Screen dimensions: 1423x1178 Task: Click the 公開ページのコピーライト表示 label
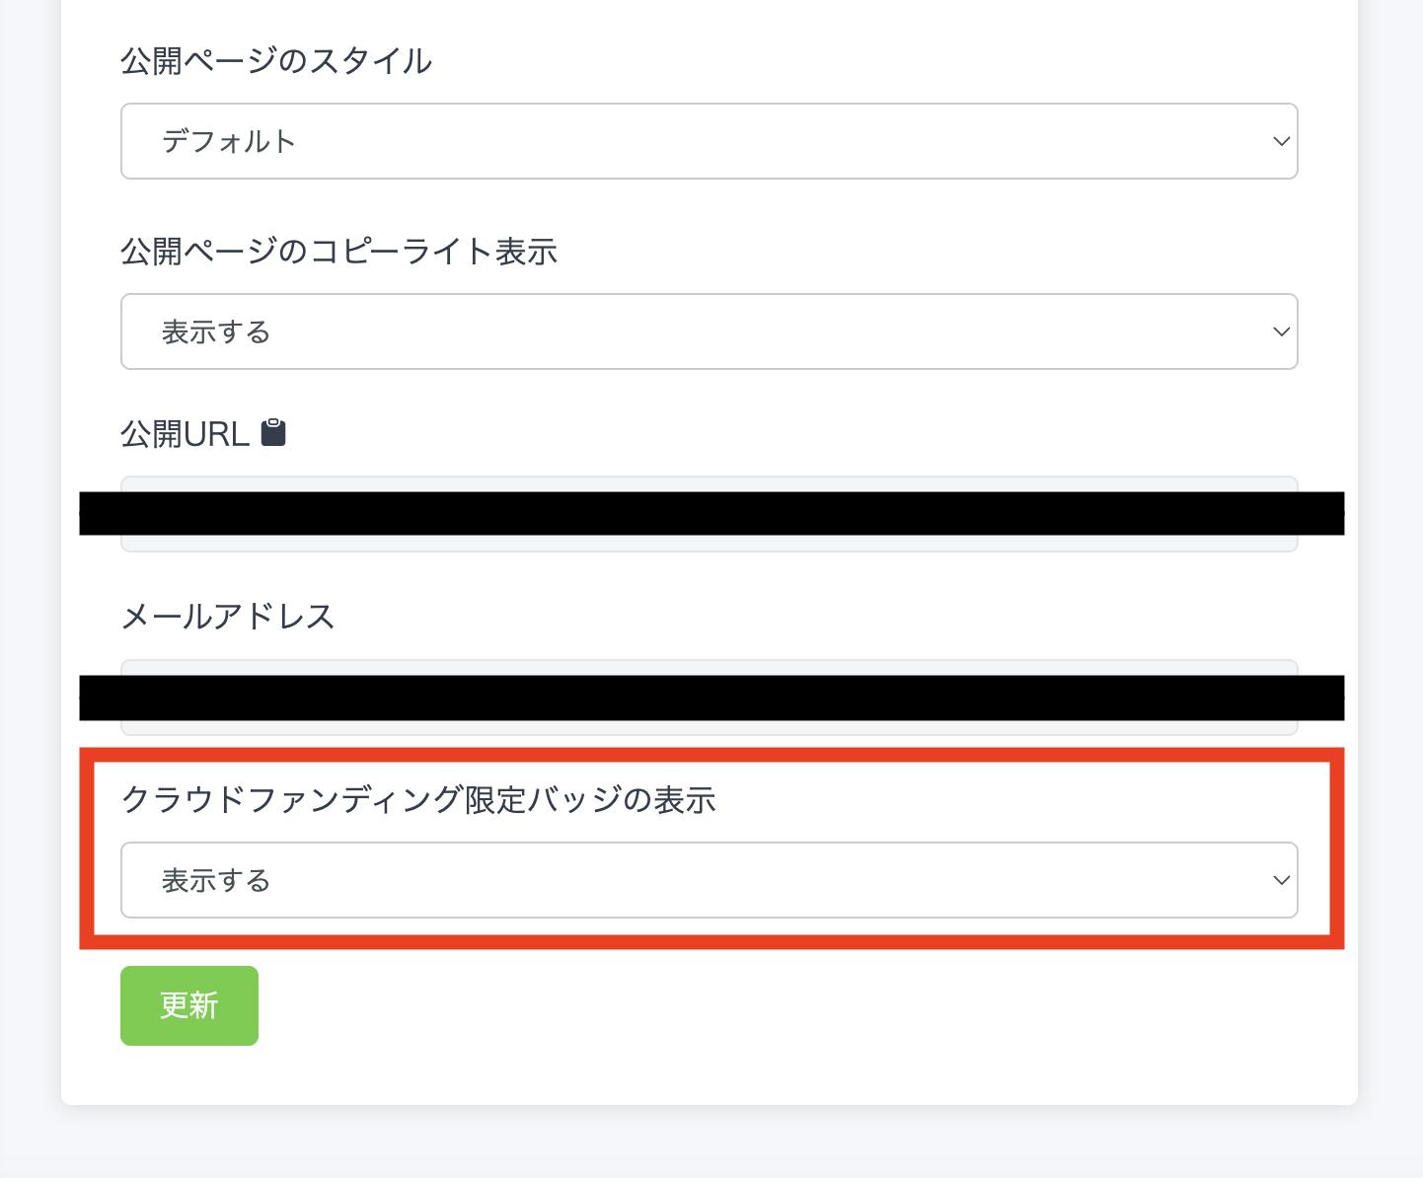point(338,252)
